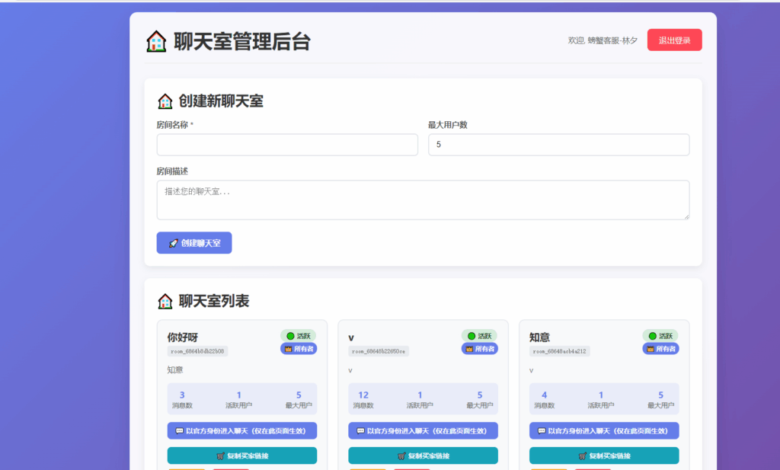Click the 房间名称 input field
The width and height of the screenshot is (780, 470).
(x=287, y=145)
